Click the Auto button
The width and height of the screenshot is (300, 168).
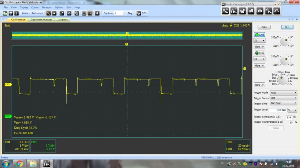point(264,27)
